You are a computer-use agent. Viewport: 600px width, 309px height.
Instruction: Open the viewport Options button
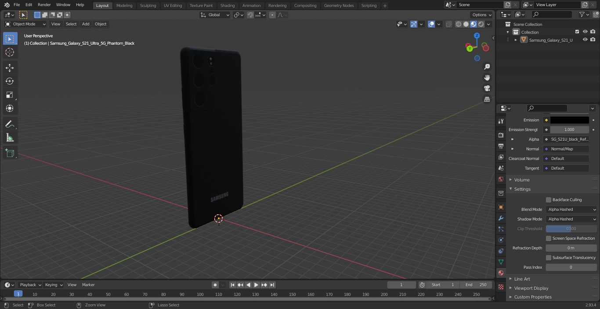[x=482, y=15]
